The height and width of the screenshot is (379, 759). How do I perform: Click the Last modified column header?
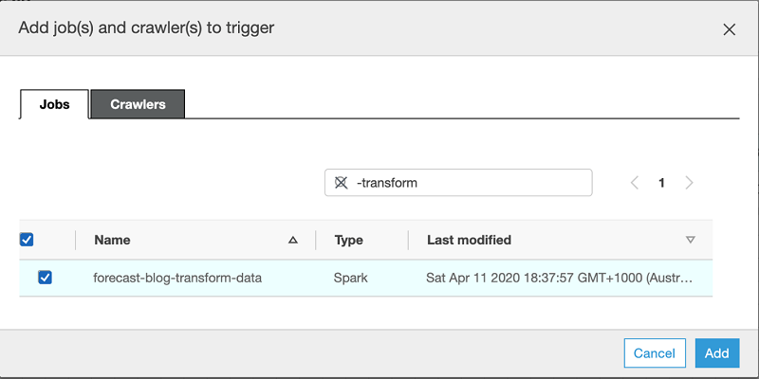(x=469, y=241)
